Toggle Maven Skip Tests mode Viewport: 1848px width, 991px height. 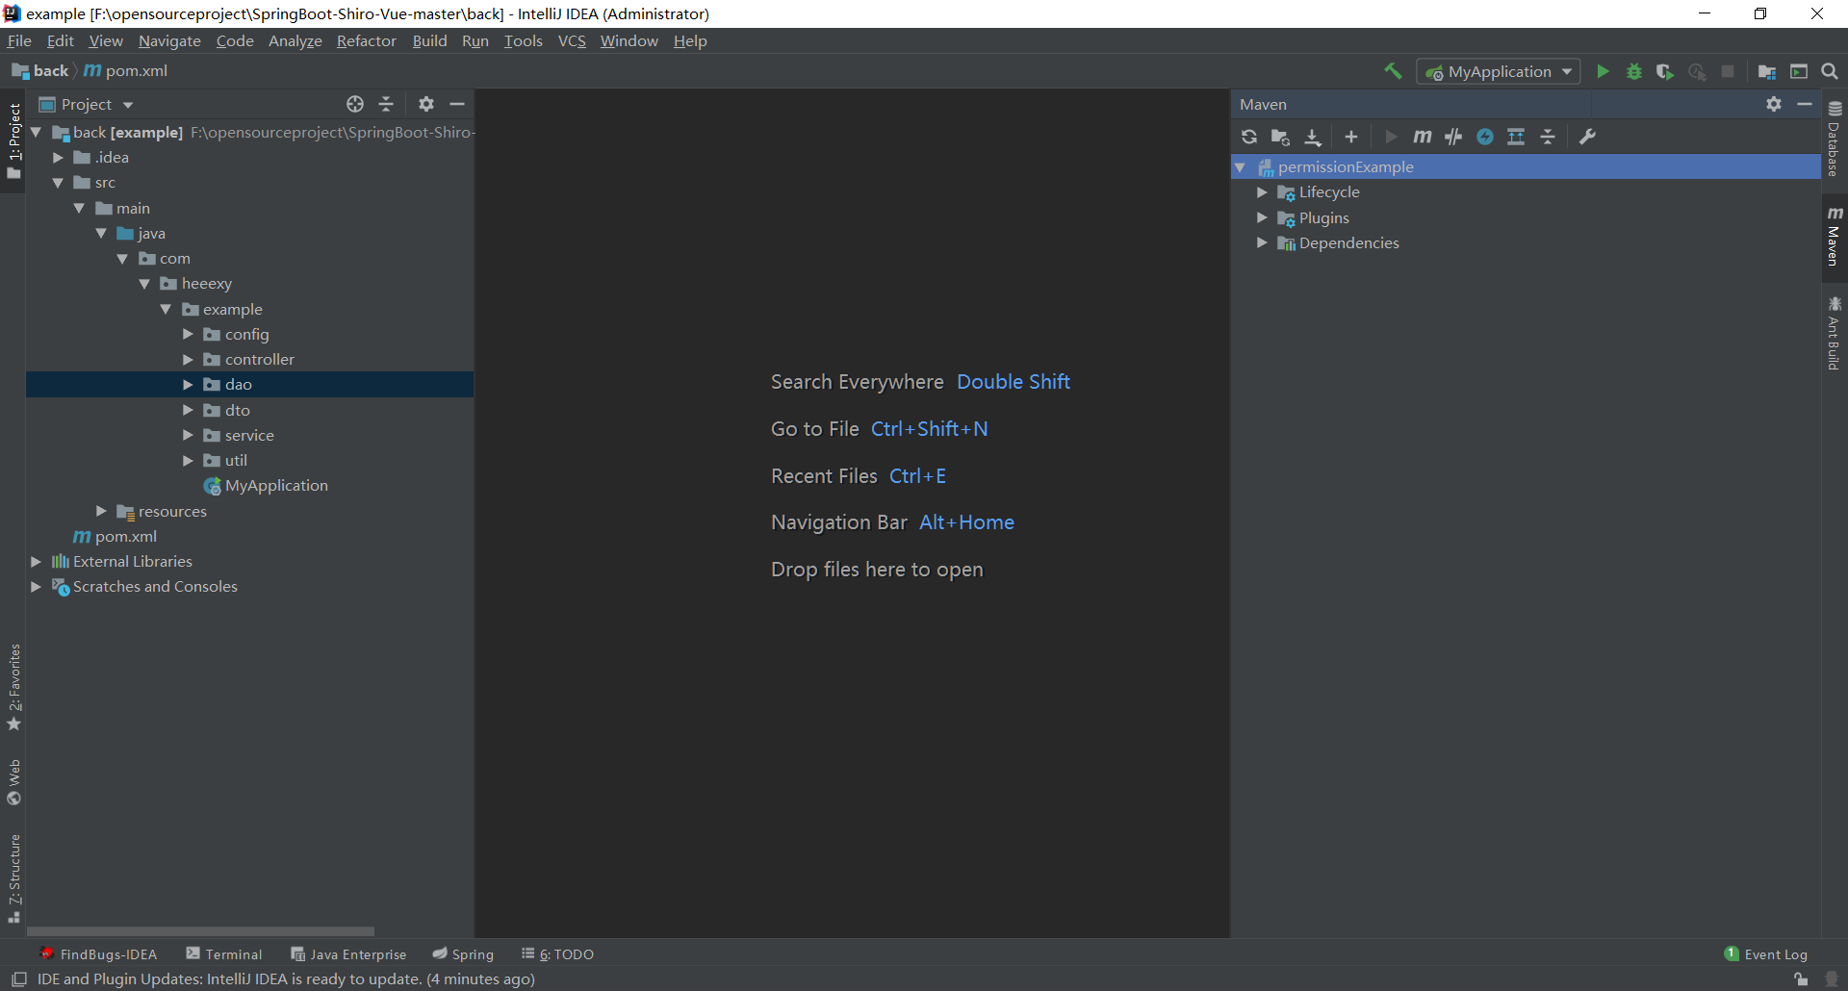1485,137
